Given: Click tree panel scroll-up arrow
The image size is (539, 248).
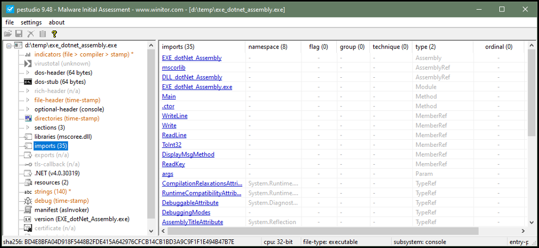Looking at the screenshot, I should point(151,45).
